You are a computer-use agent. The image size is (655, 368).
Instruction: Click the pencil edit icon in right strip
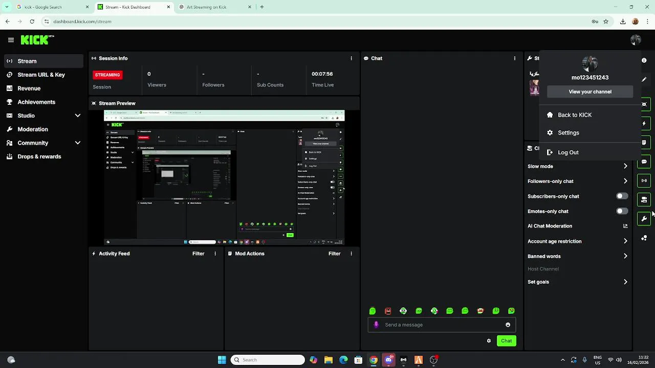[x=644, y=79]
